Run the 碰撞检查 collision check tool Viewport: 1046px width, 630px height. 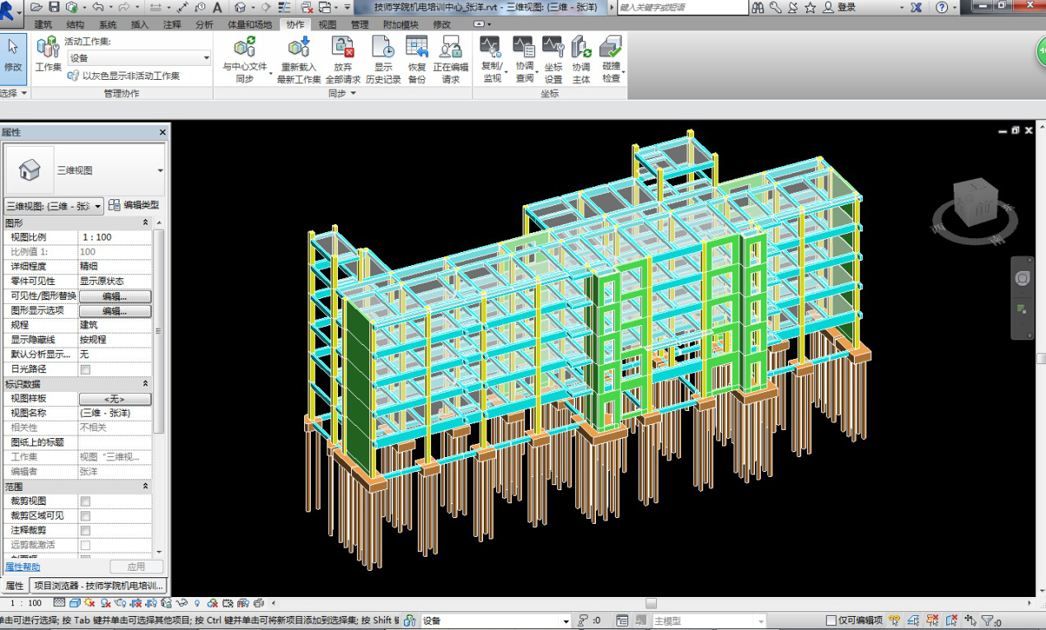[x=611, y=48]
